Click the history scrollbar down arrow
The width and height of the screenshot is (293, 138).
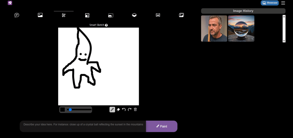(x=284, y=41)
